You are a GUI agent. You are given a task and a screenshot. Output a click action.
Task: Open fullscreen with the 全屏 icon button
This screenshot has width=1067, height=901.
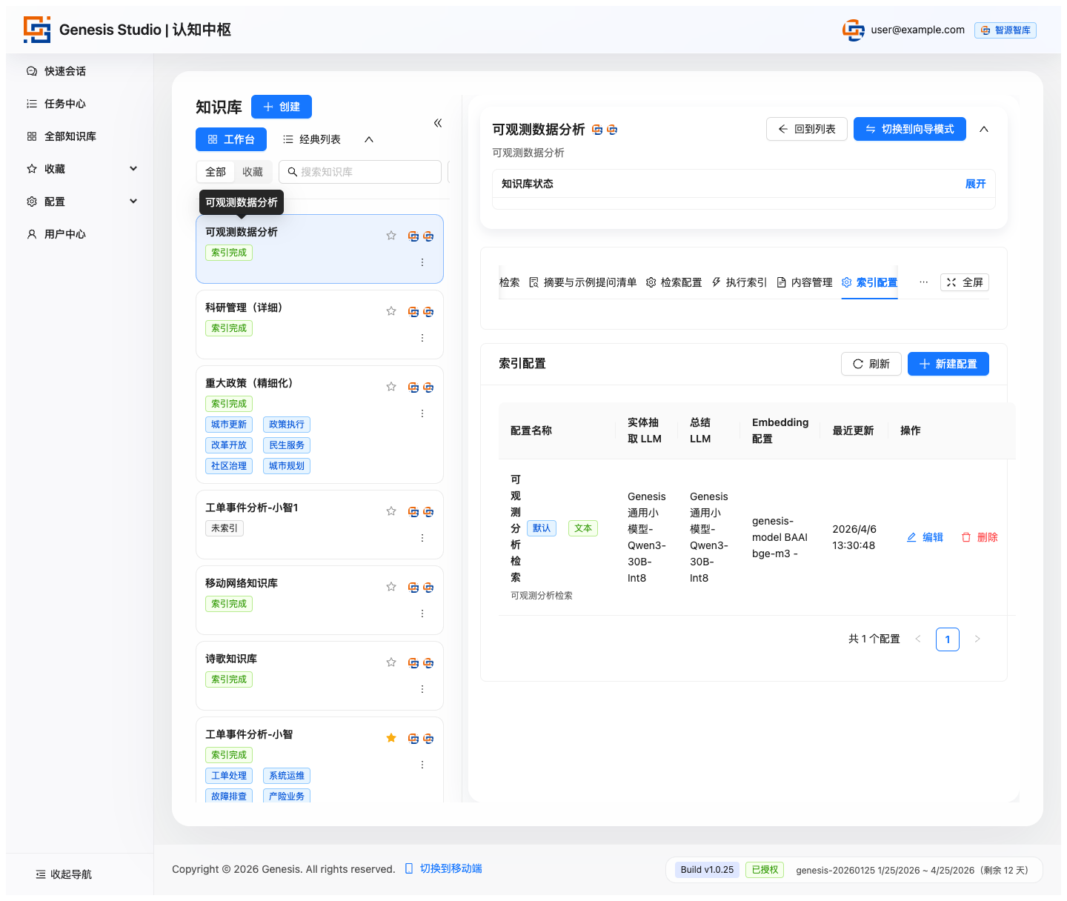pos(964,282)
